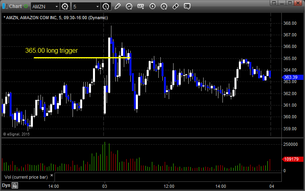Open the speech bubble comment icon
The image size is (305, 191).
[x=187, y=6]
